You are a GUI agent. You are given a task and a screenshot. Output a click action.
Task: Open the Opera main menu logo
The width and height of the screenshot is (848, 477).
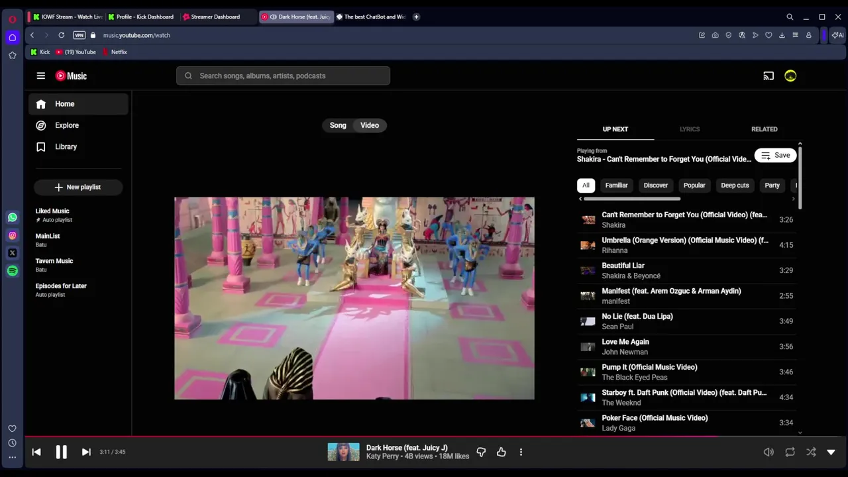click(x=13, y=19)
